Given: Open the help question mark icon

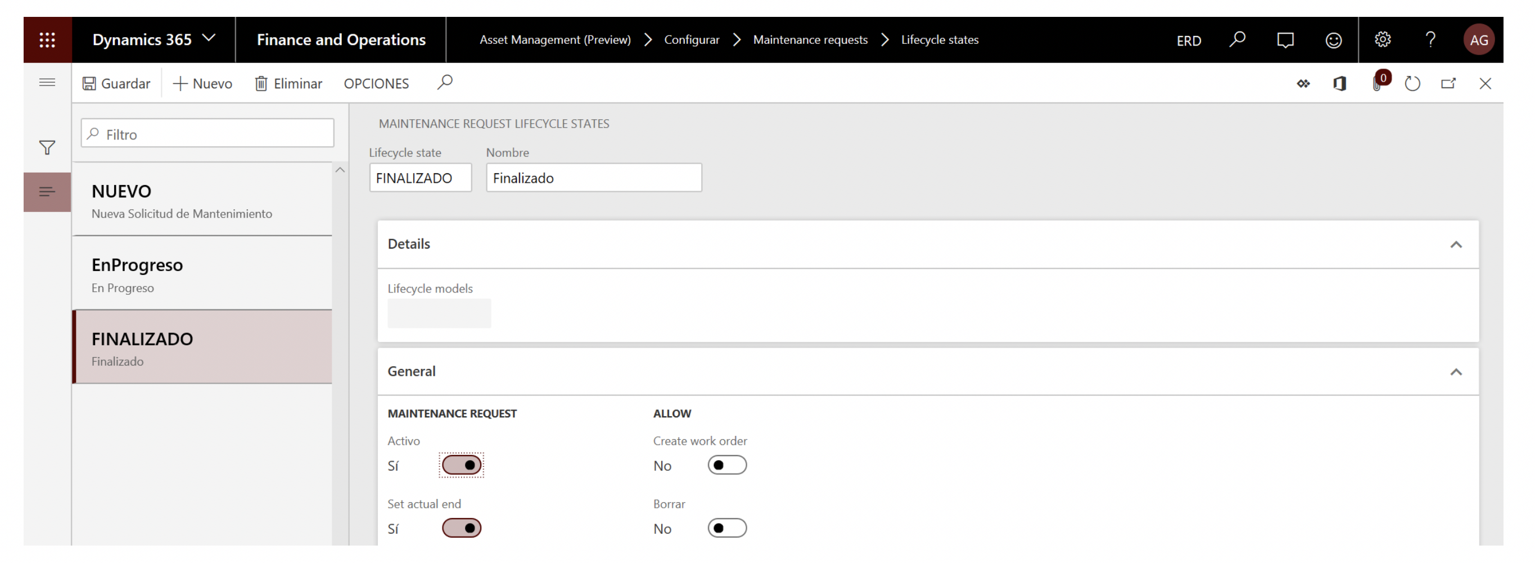Looking at the screenshot, I should point(1430,40).
